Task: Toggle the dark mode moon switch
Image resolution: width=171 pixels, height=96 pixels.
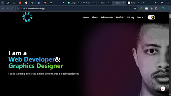Action: [151, 17]
